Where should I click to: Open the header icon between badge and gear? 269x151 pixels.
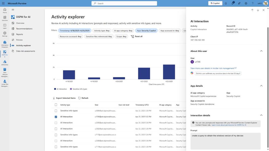click(239, 3)
